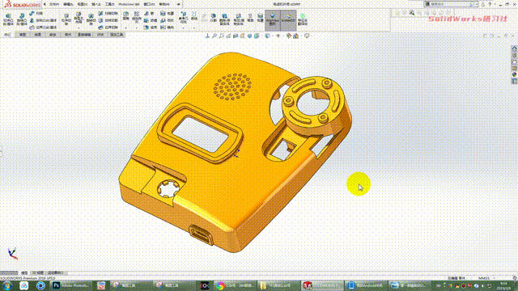Open the Help question mark button

[490, 4]
